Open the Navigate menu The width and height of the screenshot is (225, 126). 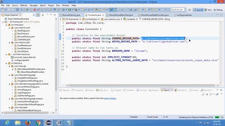coord(34,6)
